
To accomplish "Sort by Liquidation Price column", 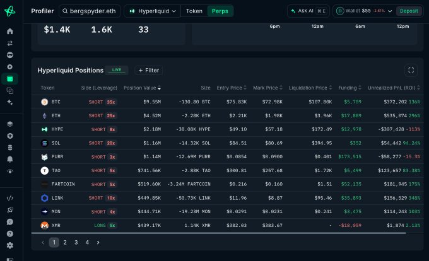I will 310,88.
